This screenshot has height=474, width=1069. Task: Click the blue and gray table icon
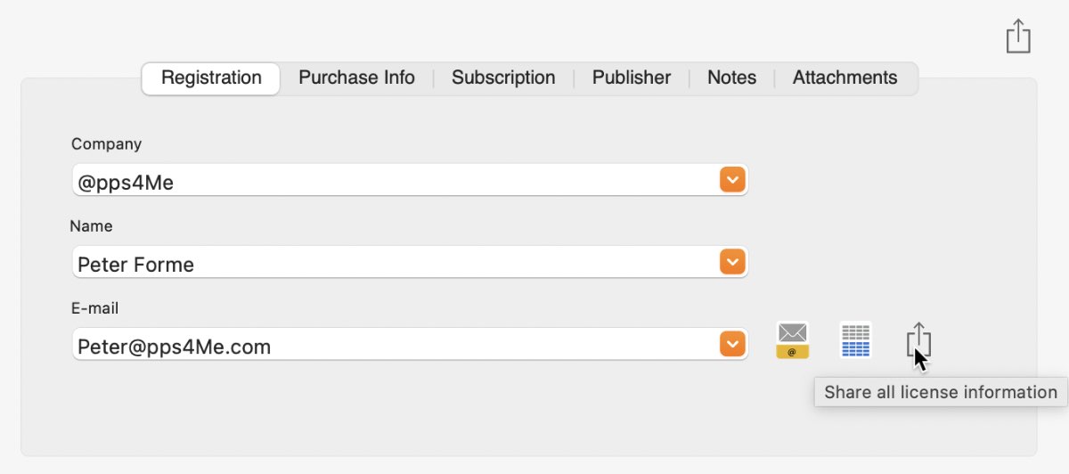[x=856, y=339]
